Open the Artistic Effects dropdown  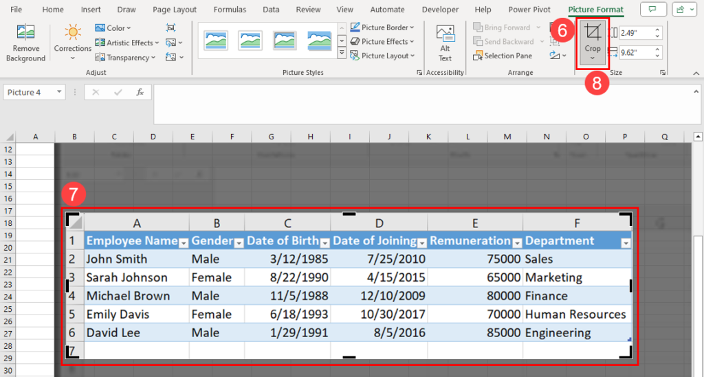tap(126, 43)
